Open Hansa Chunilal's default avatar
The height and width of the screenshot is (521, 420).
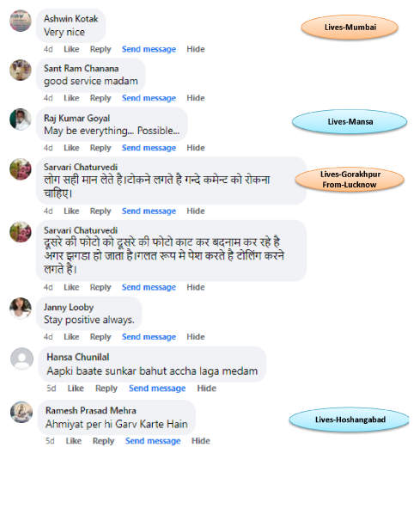pyautogui.click(x=22, y=359)
